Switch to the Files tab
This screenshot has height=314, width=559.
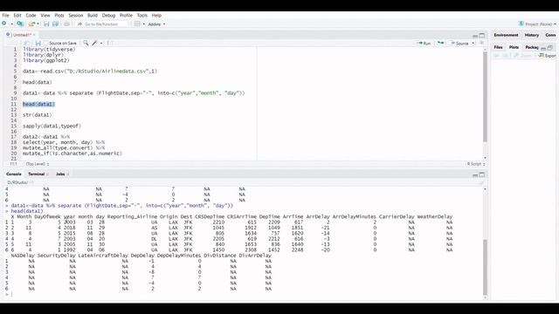pos(498,47)
